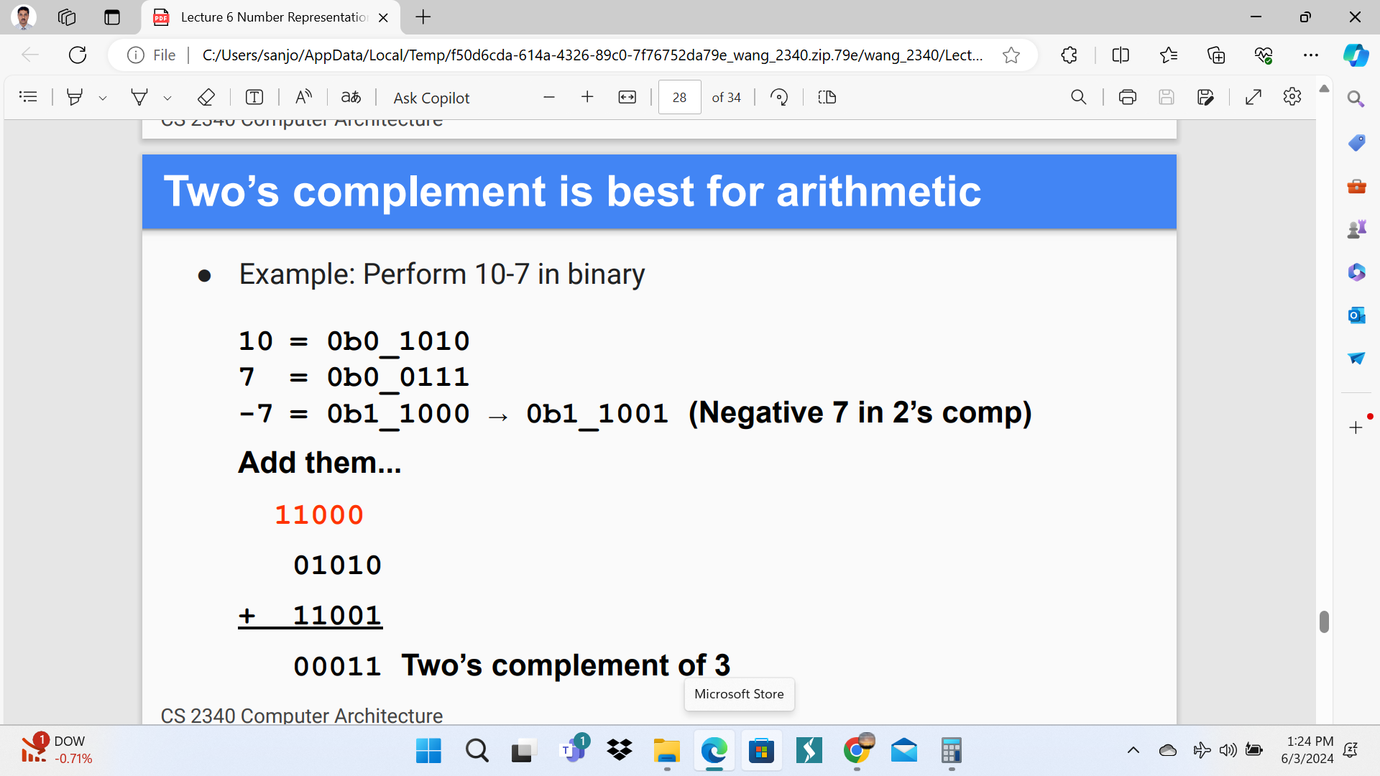Image resolution: width=1380 pixels, height=776 pixels.
Task: Open the table of contents panel
Action: coord(28,97)
